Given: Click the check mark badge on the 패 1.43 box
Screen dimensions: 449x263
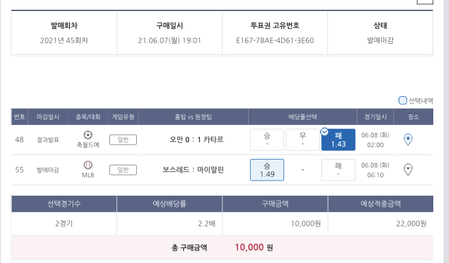Looking at the screenshot, I should click(x=324, y=131).
